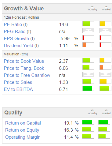The image size is (112, 146).
Task: Click EV to EBITDA vs. industry bar
Action: coord(88,88)
